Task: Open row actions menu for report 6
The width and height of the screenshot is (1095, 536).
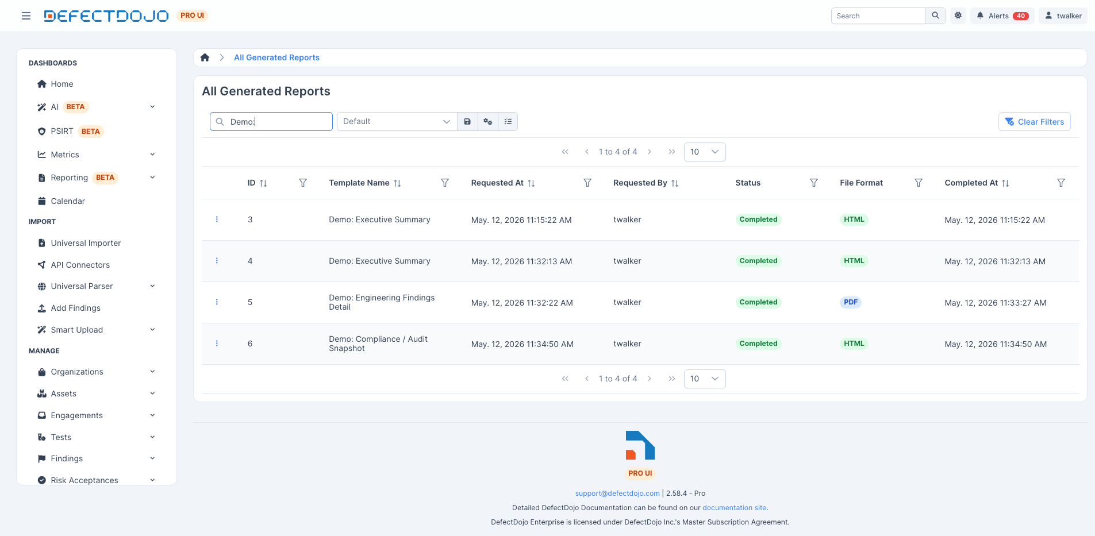Action: click(217, 344)
